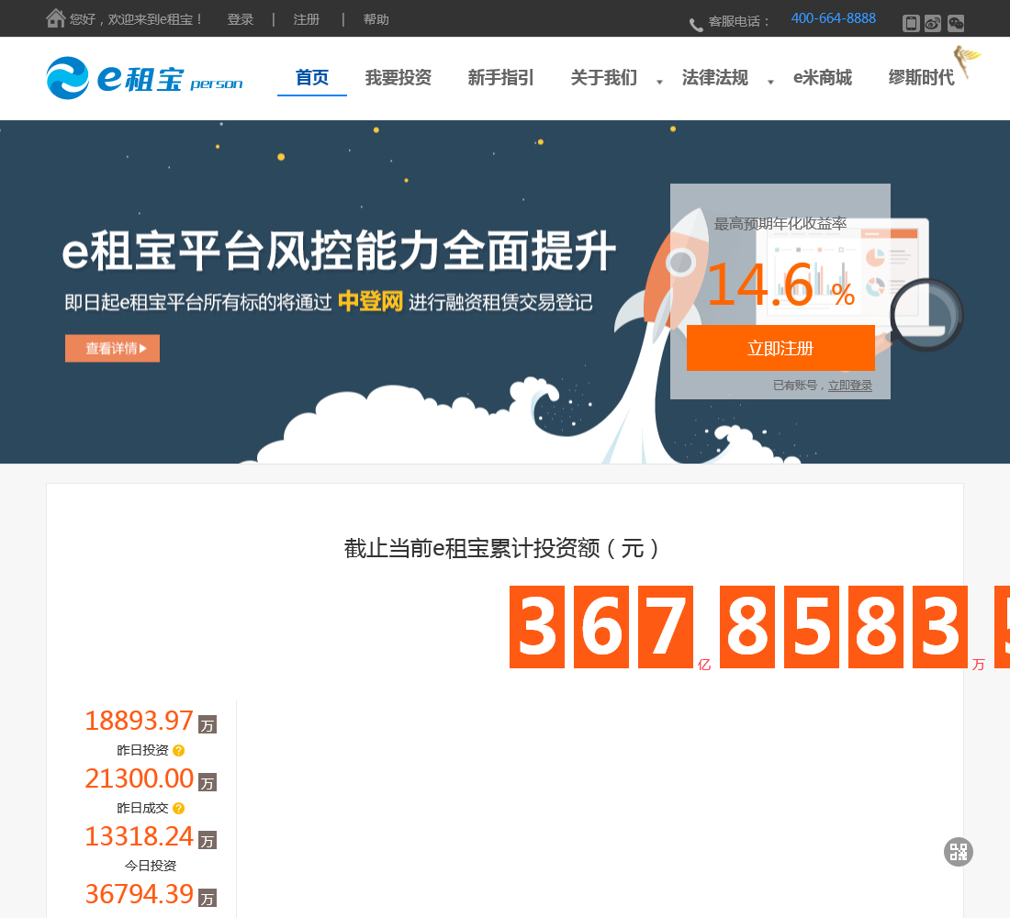Open the 关于我们 menu item

[603, 78]
